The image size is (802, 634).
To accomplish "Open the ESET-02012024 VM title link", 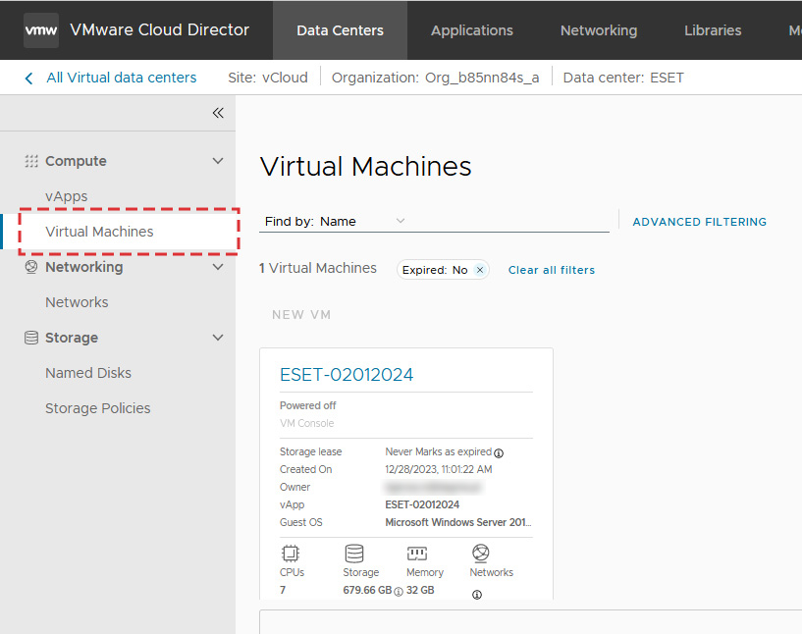I will pos(347,374).
